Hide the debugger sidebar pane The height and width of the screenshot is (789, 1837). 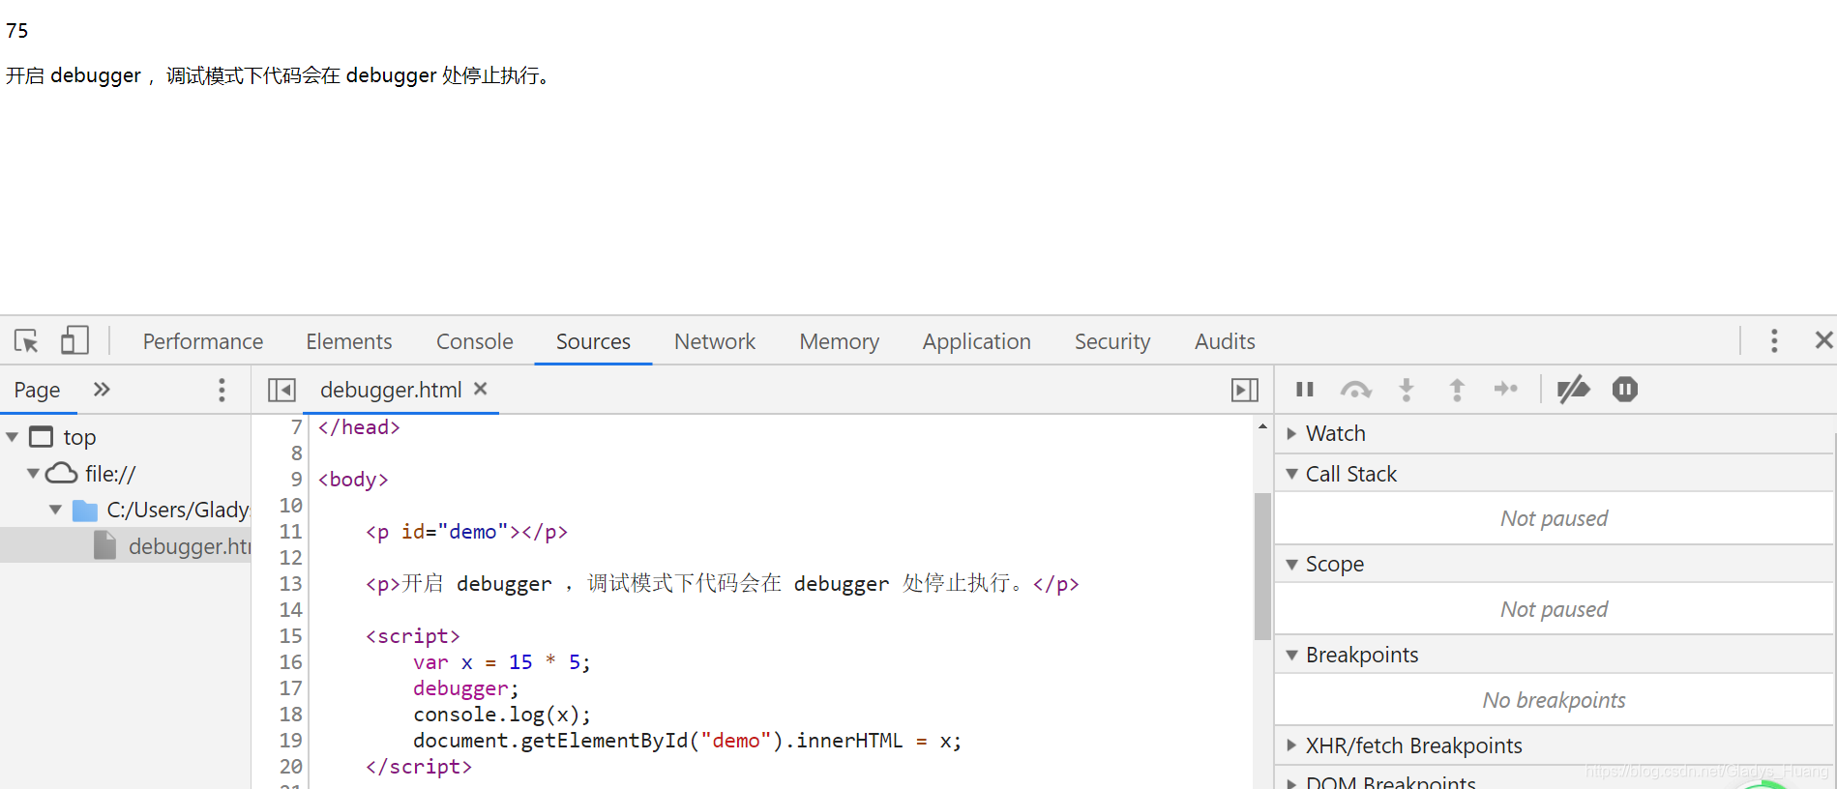(x=1244, y=390)
